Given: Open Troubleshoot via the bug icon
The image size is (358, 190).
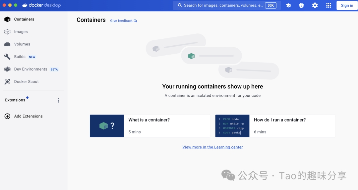Looking at the screenshot, I should pyautogui.click(x=301, y=6).
